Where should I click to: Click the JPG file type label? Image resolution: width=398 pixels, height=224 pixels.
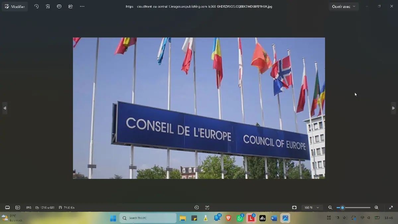(x=29, y=208)
